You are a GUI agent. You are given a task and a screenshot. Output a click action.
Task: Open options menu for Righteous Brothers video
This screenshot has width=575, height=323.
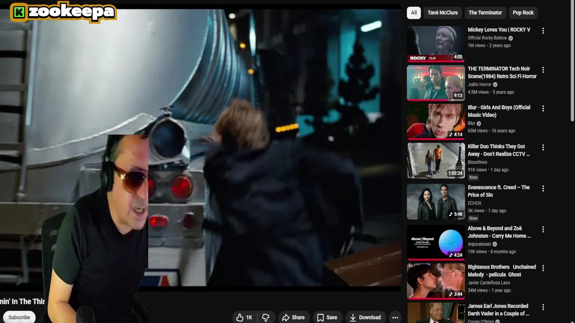(x=543, y=268)
